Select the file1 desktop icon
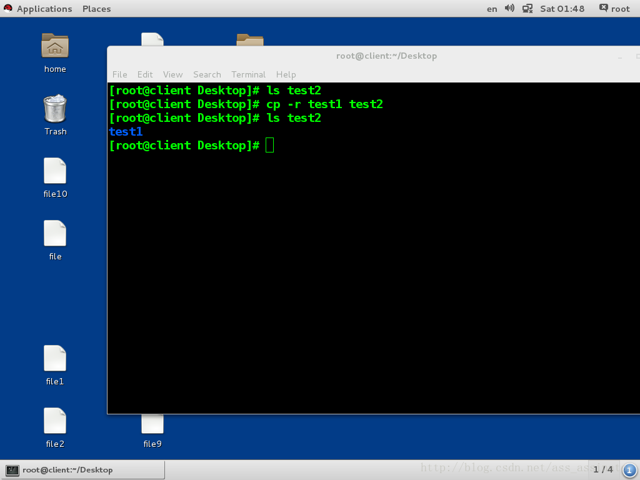Viewport: 640px width, 480px height. [x=55, y=358]
